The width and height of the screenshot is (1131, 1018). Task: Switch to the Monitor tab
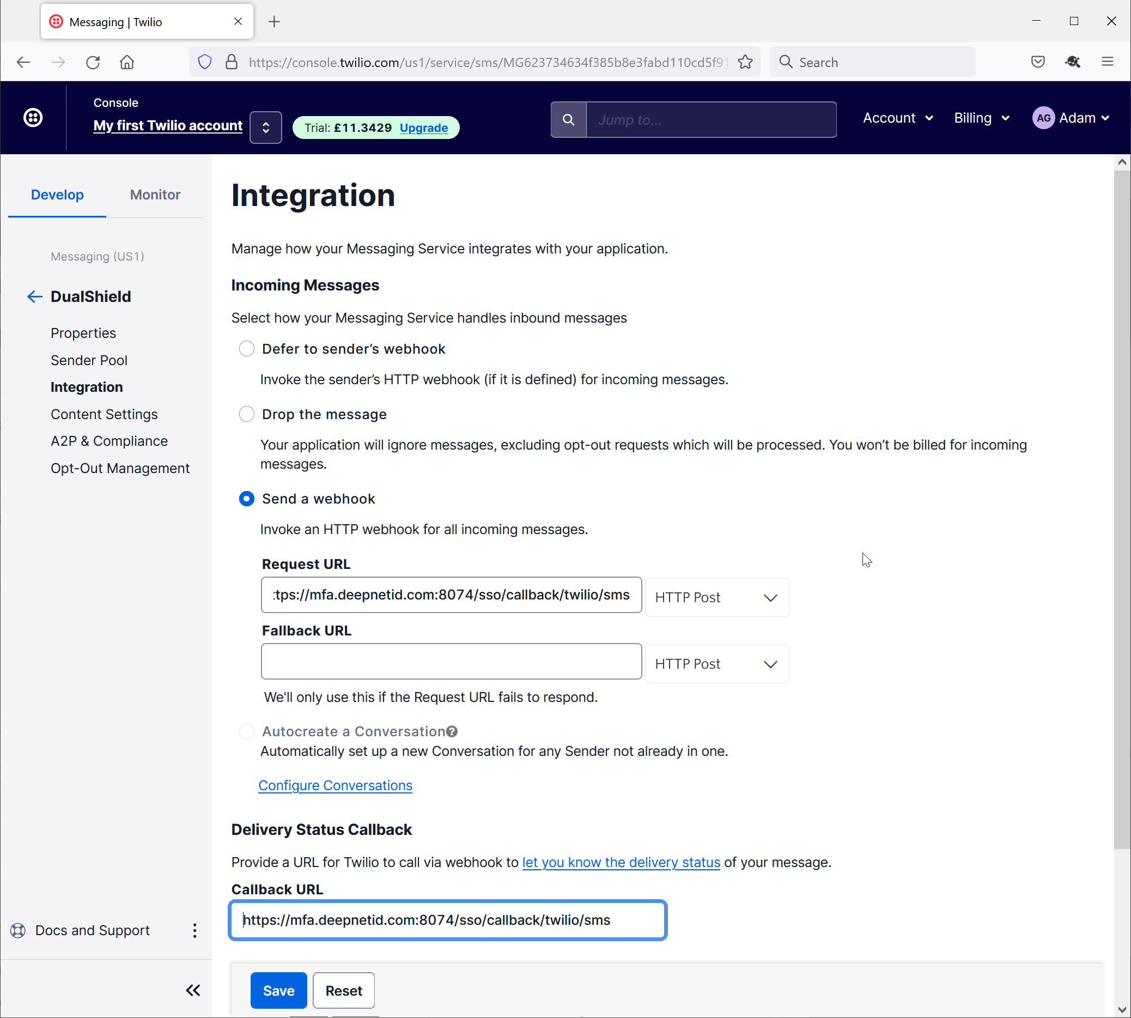[x=155, y=195]
